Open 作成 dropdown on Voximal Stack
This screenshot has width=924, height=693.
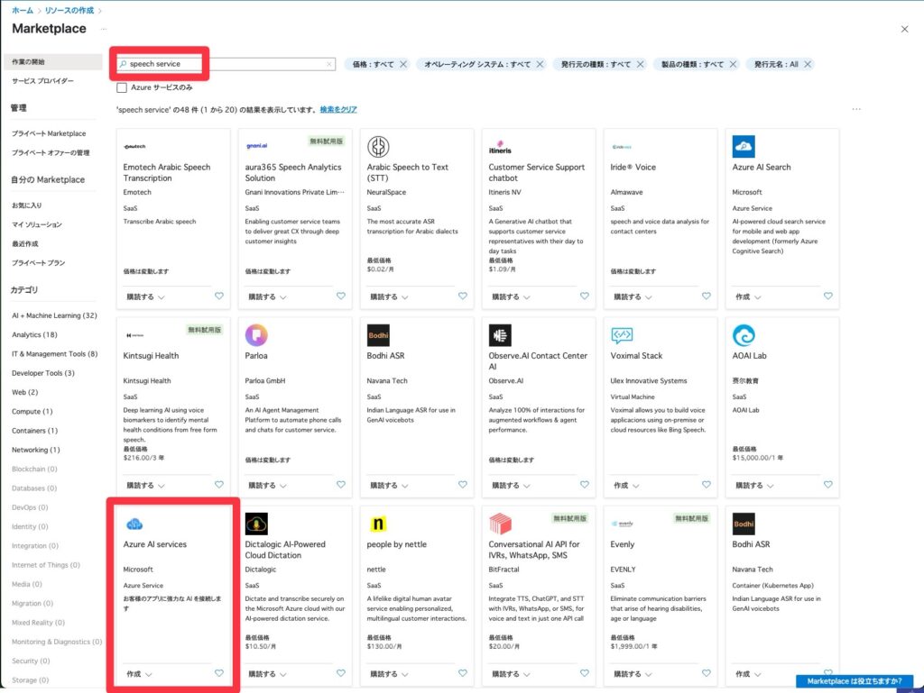626,486
